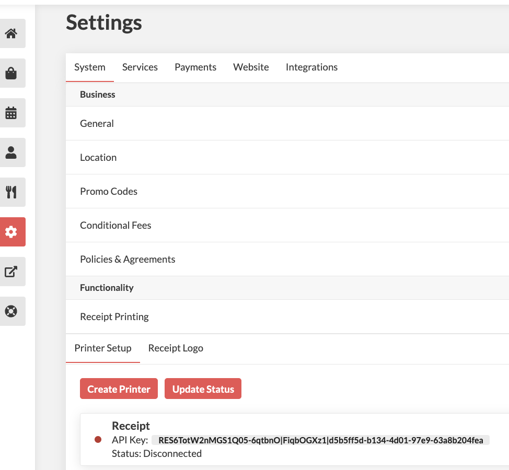Image resolution: width=509 pixels, height=470 pixels.
Task: Switch to the Services tab
Action: click(140, 67)
